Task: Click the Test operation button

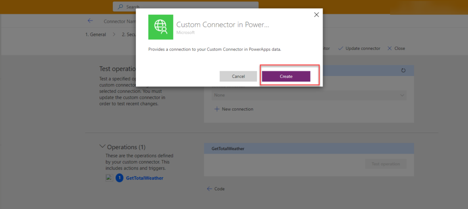Action: (385, 164)
